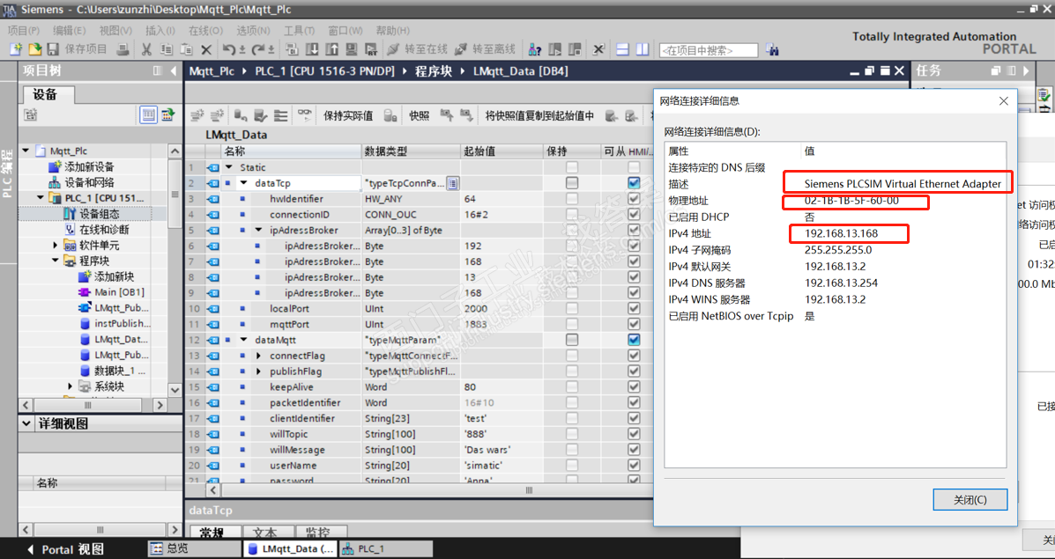Collapse the dataTcp structure row

[x=244, y=183]
